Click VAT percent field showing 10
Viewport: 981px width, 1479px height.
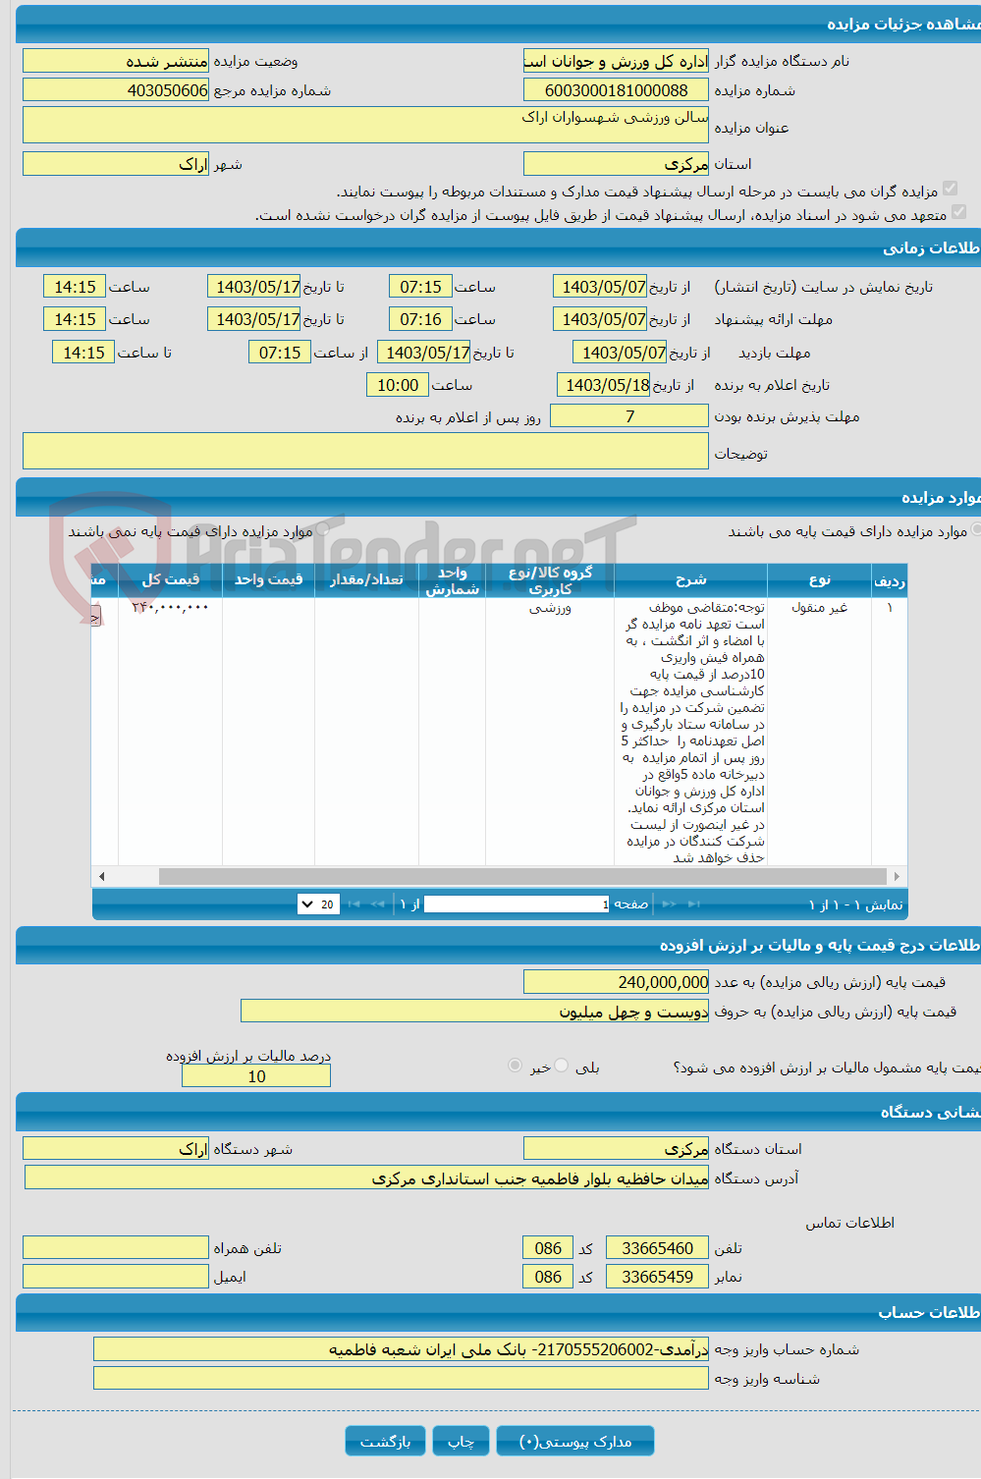point(256,1076)
